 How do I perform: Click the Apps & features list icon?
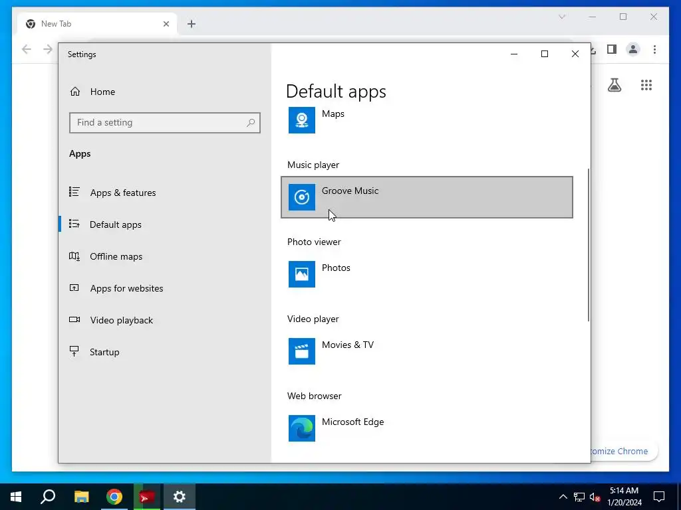pyautogui.click(x=74, y=192)
